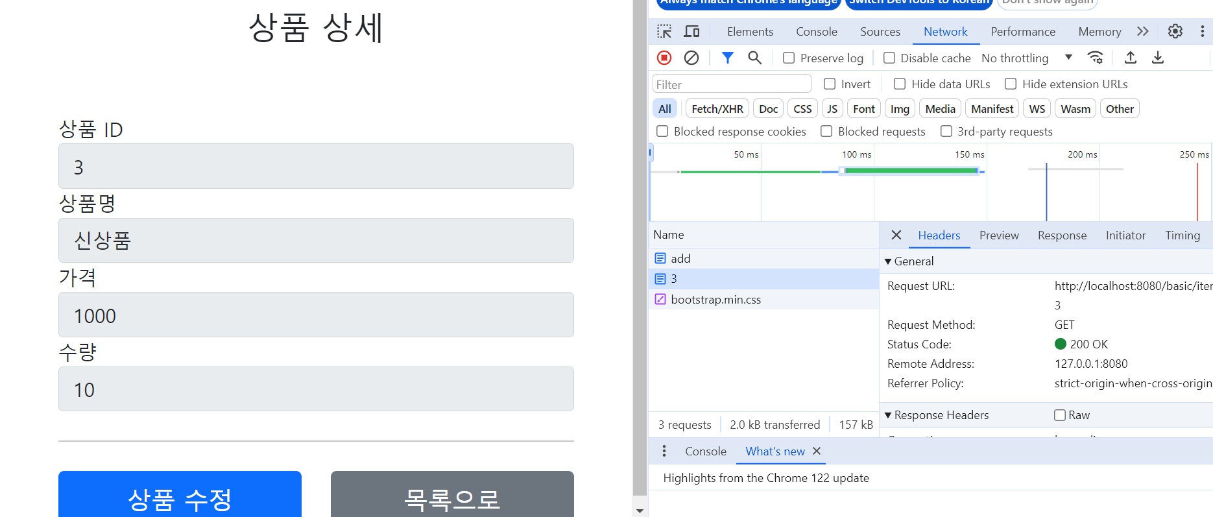Open the Memory tab
The height and width of the screenshot is (517, 1213).
click(x=1099, y=31)
